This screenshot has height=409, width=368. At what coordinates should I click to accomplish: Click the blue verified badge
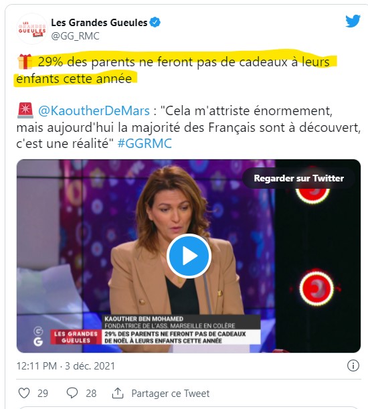tap(155, 23)
